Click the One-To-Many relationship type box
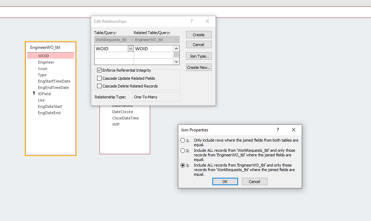 click(156, 97)
